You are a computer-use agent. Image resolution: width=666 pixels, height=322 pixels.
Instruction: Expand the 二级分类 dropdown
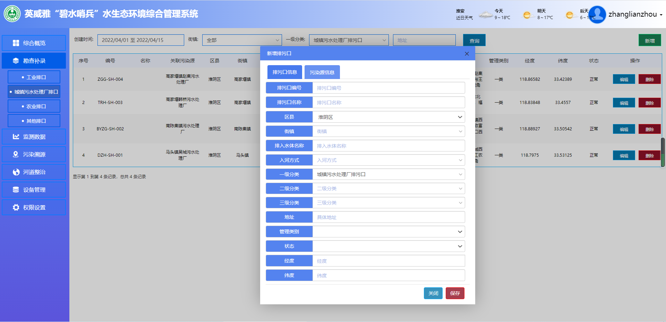click(x=388, y=189)
